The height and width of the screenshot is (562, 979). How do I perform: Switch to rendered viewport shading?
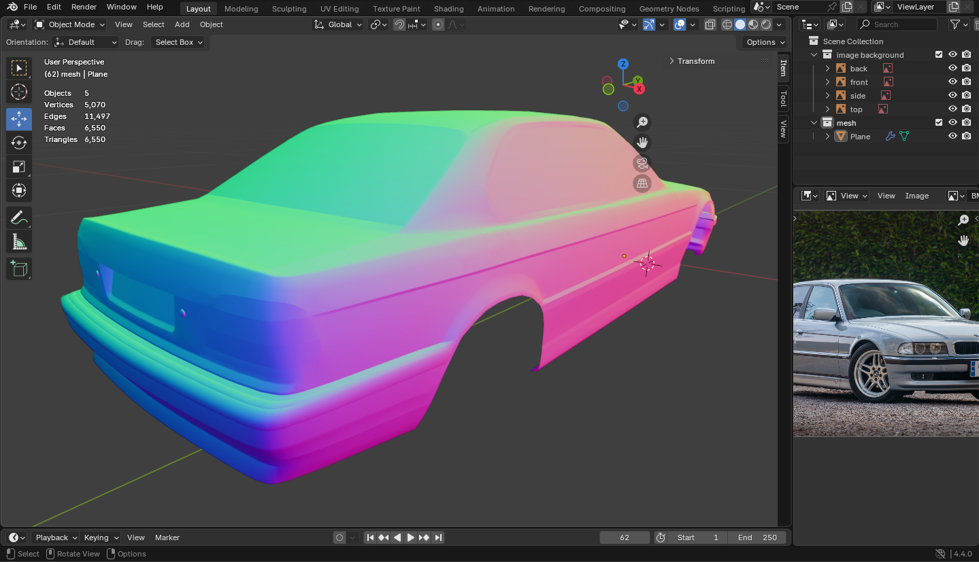pyautogui.click(x=766, y=24)
